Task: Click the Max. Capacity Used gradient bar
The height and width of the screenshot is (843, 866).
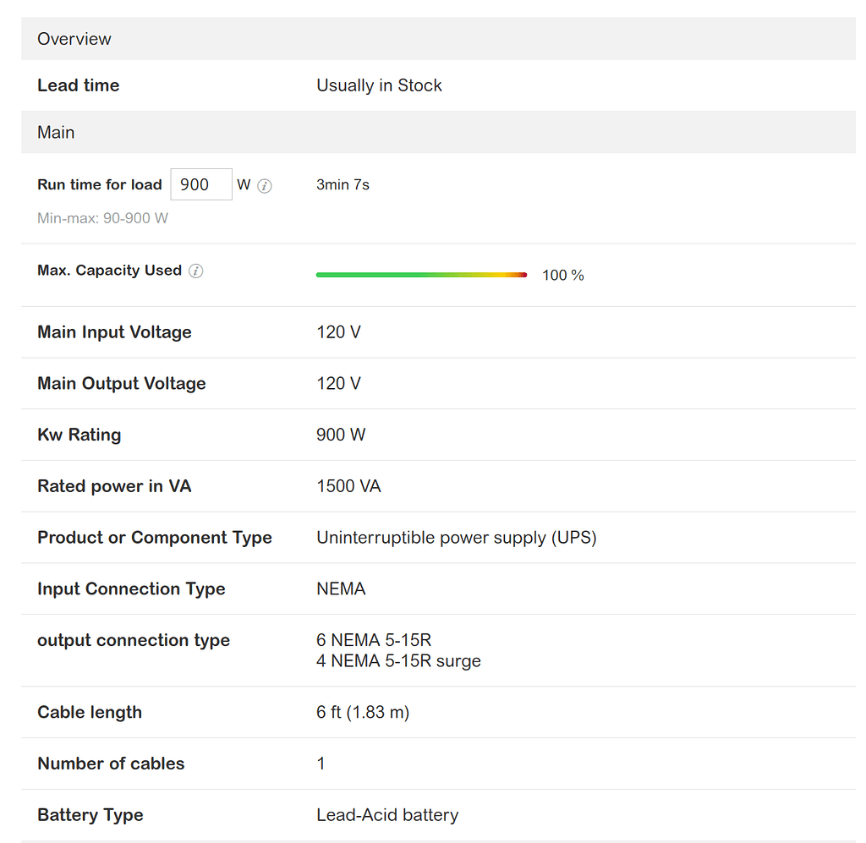Action: [x=421, y=275]
